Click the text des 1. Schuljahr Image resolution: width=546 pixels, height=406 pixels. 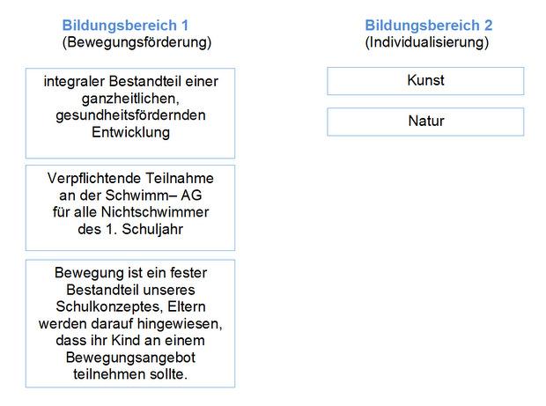130,229
